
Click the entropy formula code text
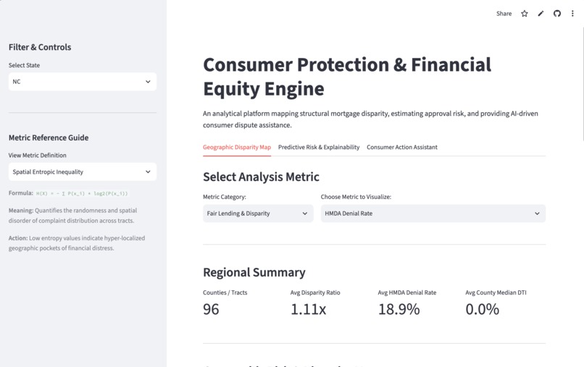tap(82, 193)
